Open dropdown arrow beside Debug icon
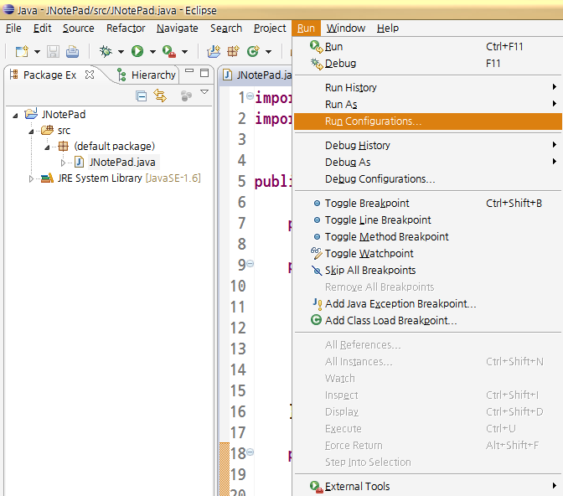The image size is (563, 496). [x=121, y=52]
